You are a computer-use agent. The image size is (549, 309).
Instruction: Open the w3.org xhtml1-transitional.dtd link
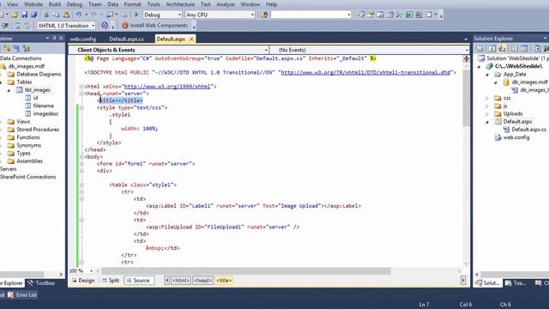click(x=365, y=72)
